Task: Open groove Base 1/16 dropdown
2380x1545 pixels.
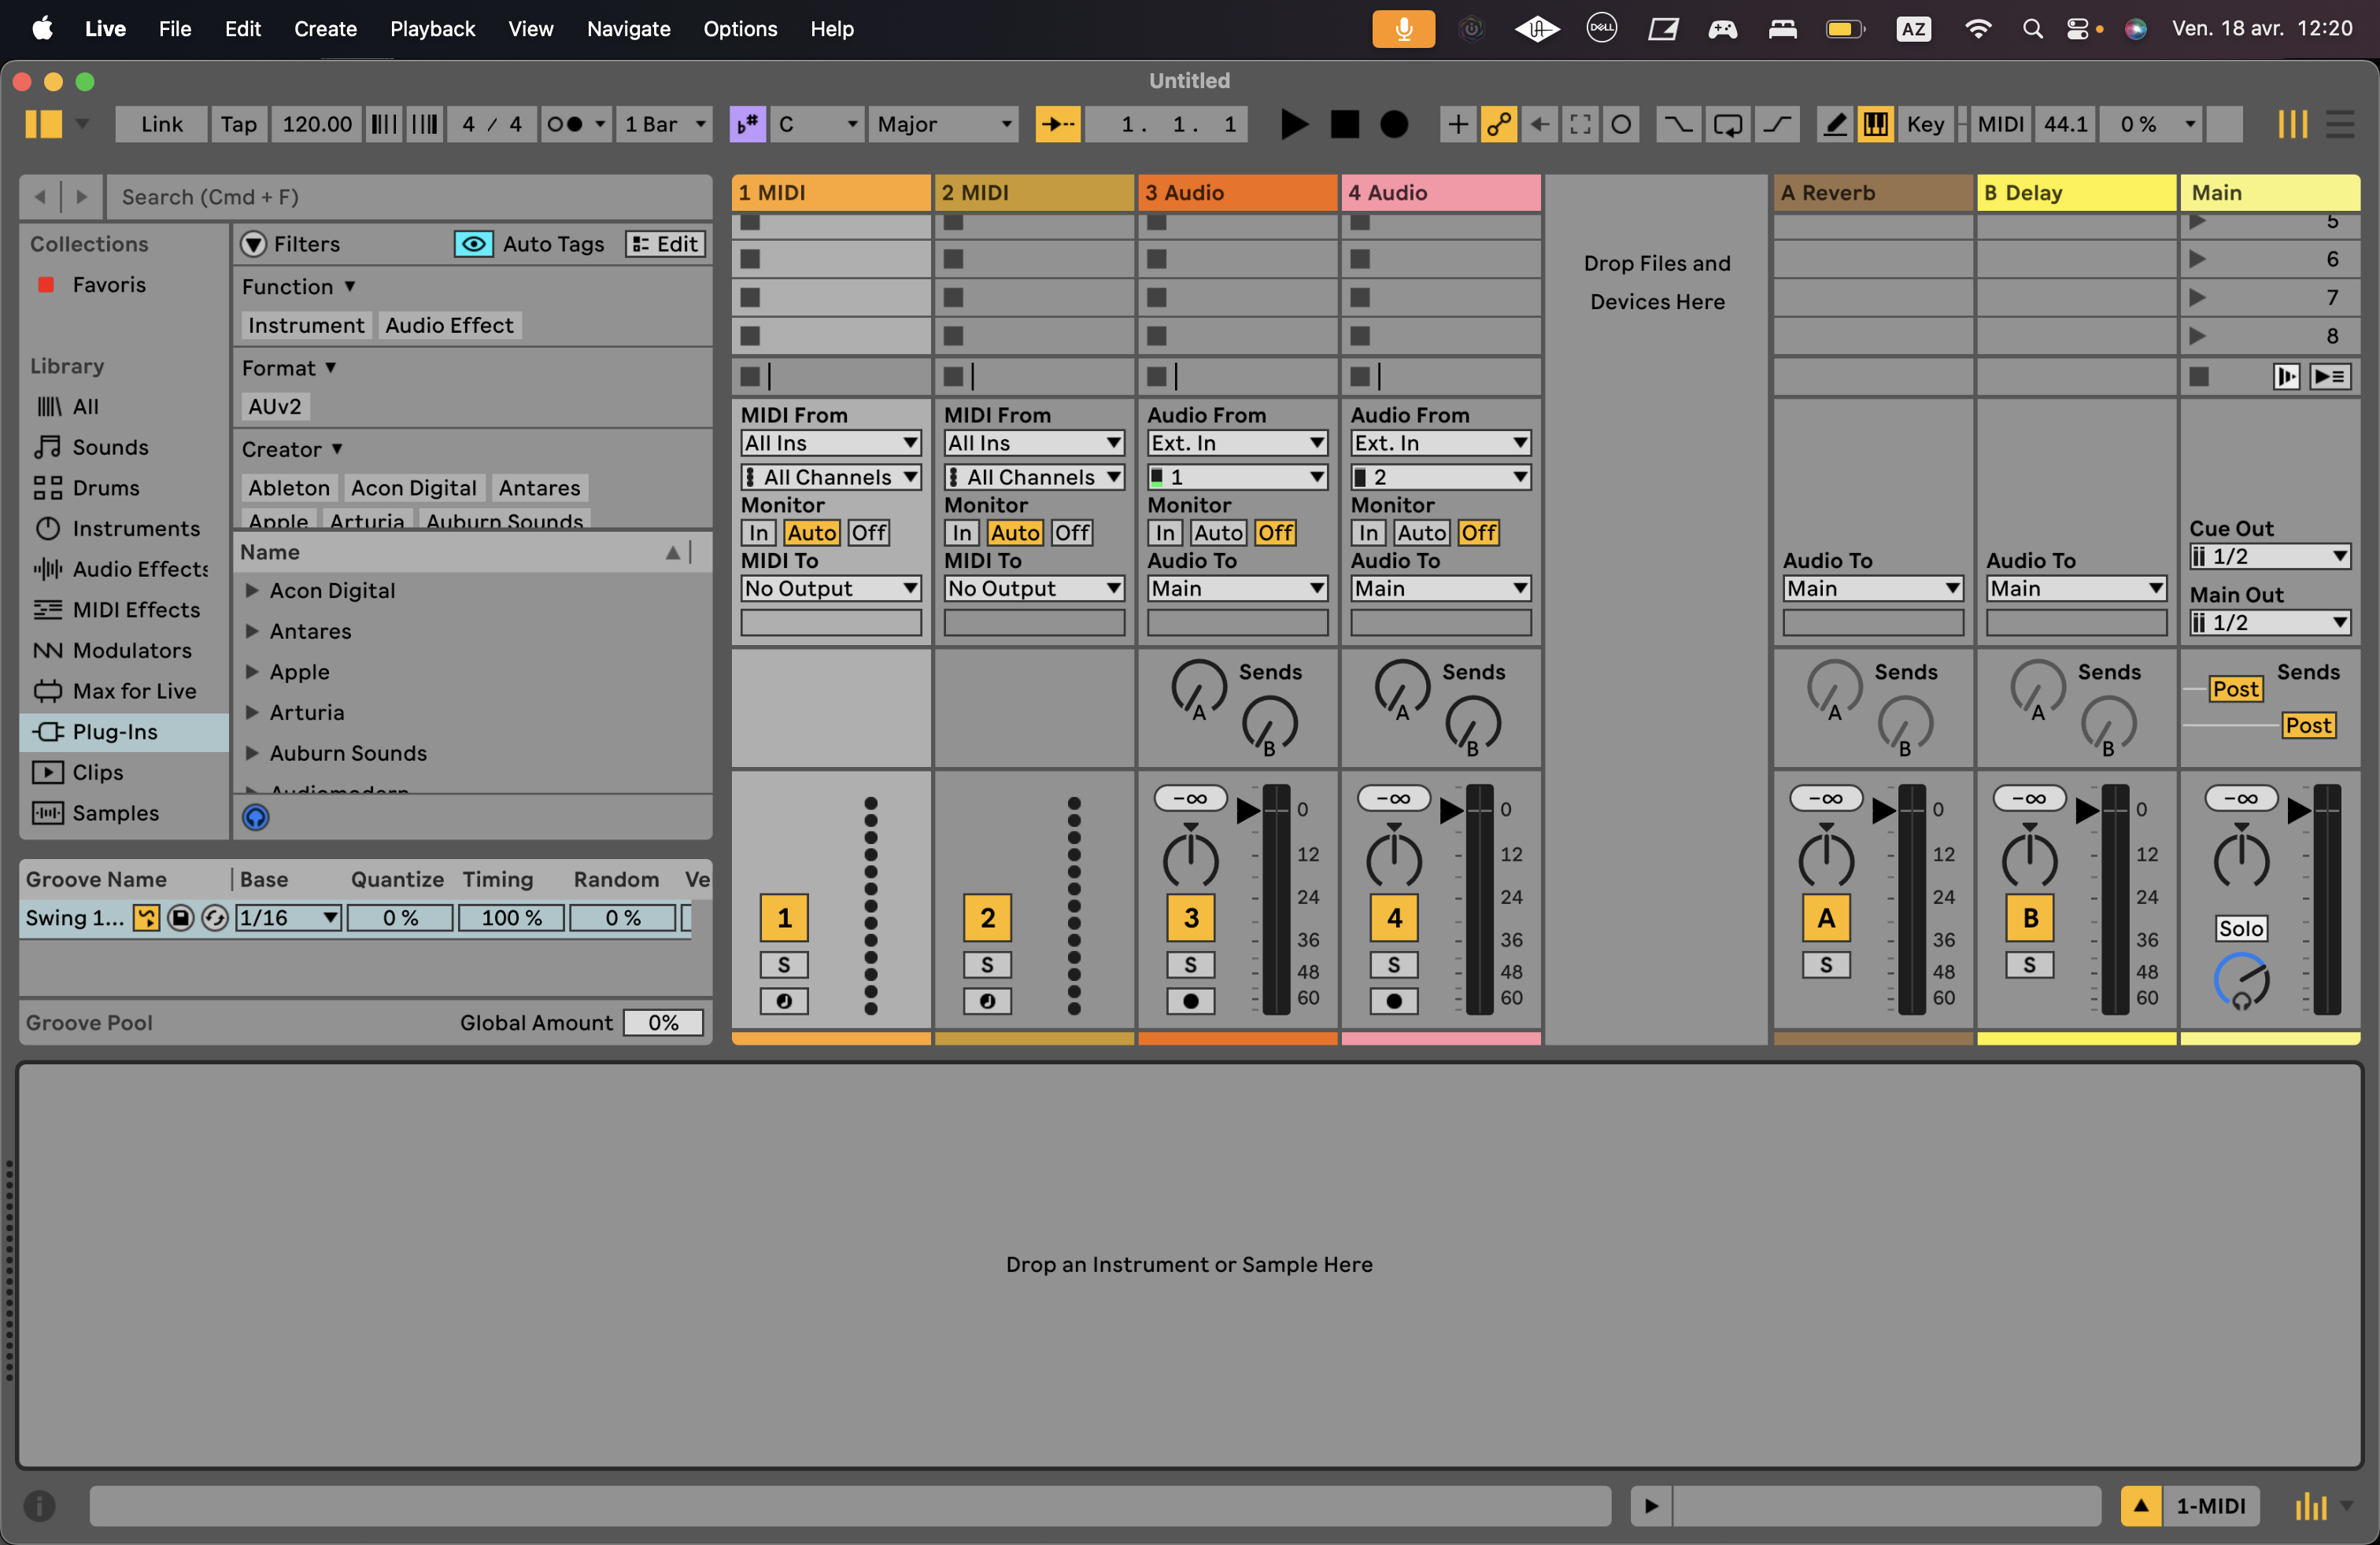Action: point(288,917)
